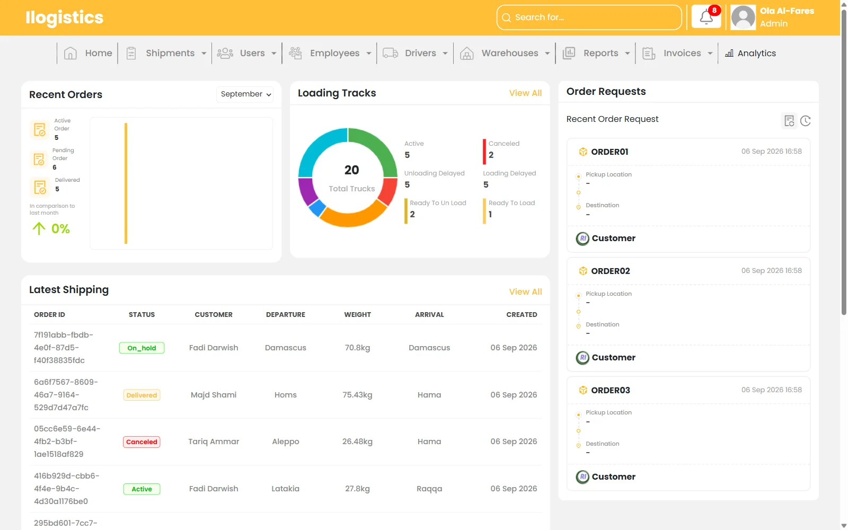Click the Shipments clipboard icon
This screenshot has width=848, height=530.
131,53
